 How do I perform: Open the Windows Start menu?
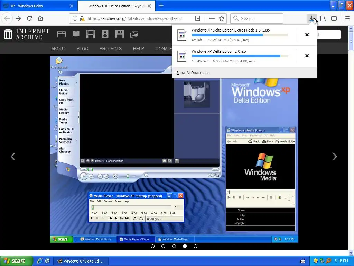coord(16,261)
